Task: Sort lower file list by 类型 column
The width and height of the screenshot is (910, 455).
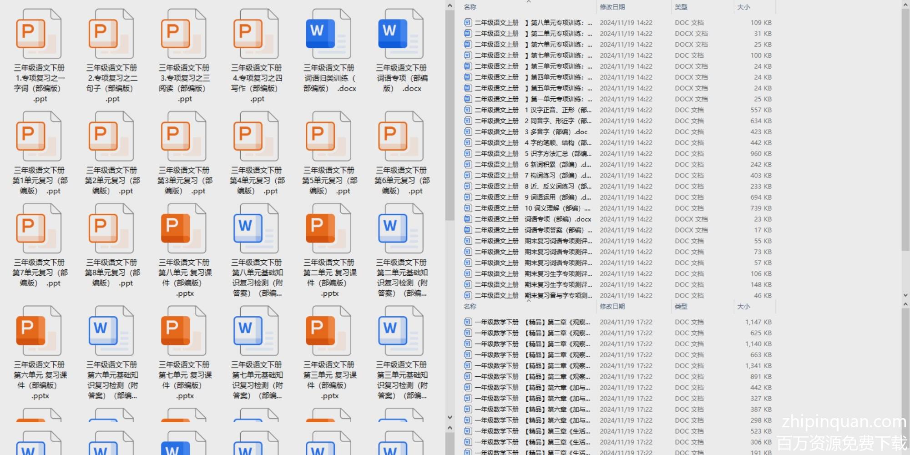Action: pyautogui.click(x=681, y=307)
